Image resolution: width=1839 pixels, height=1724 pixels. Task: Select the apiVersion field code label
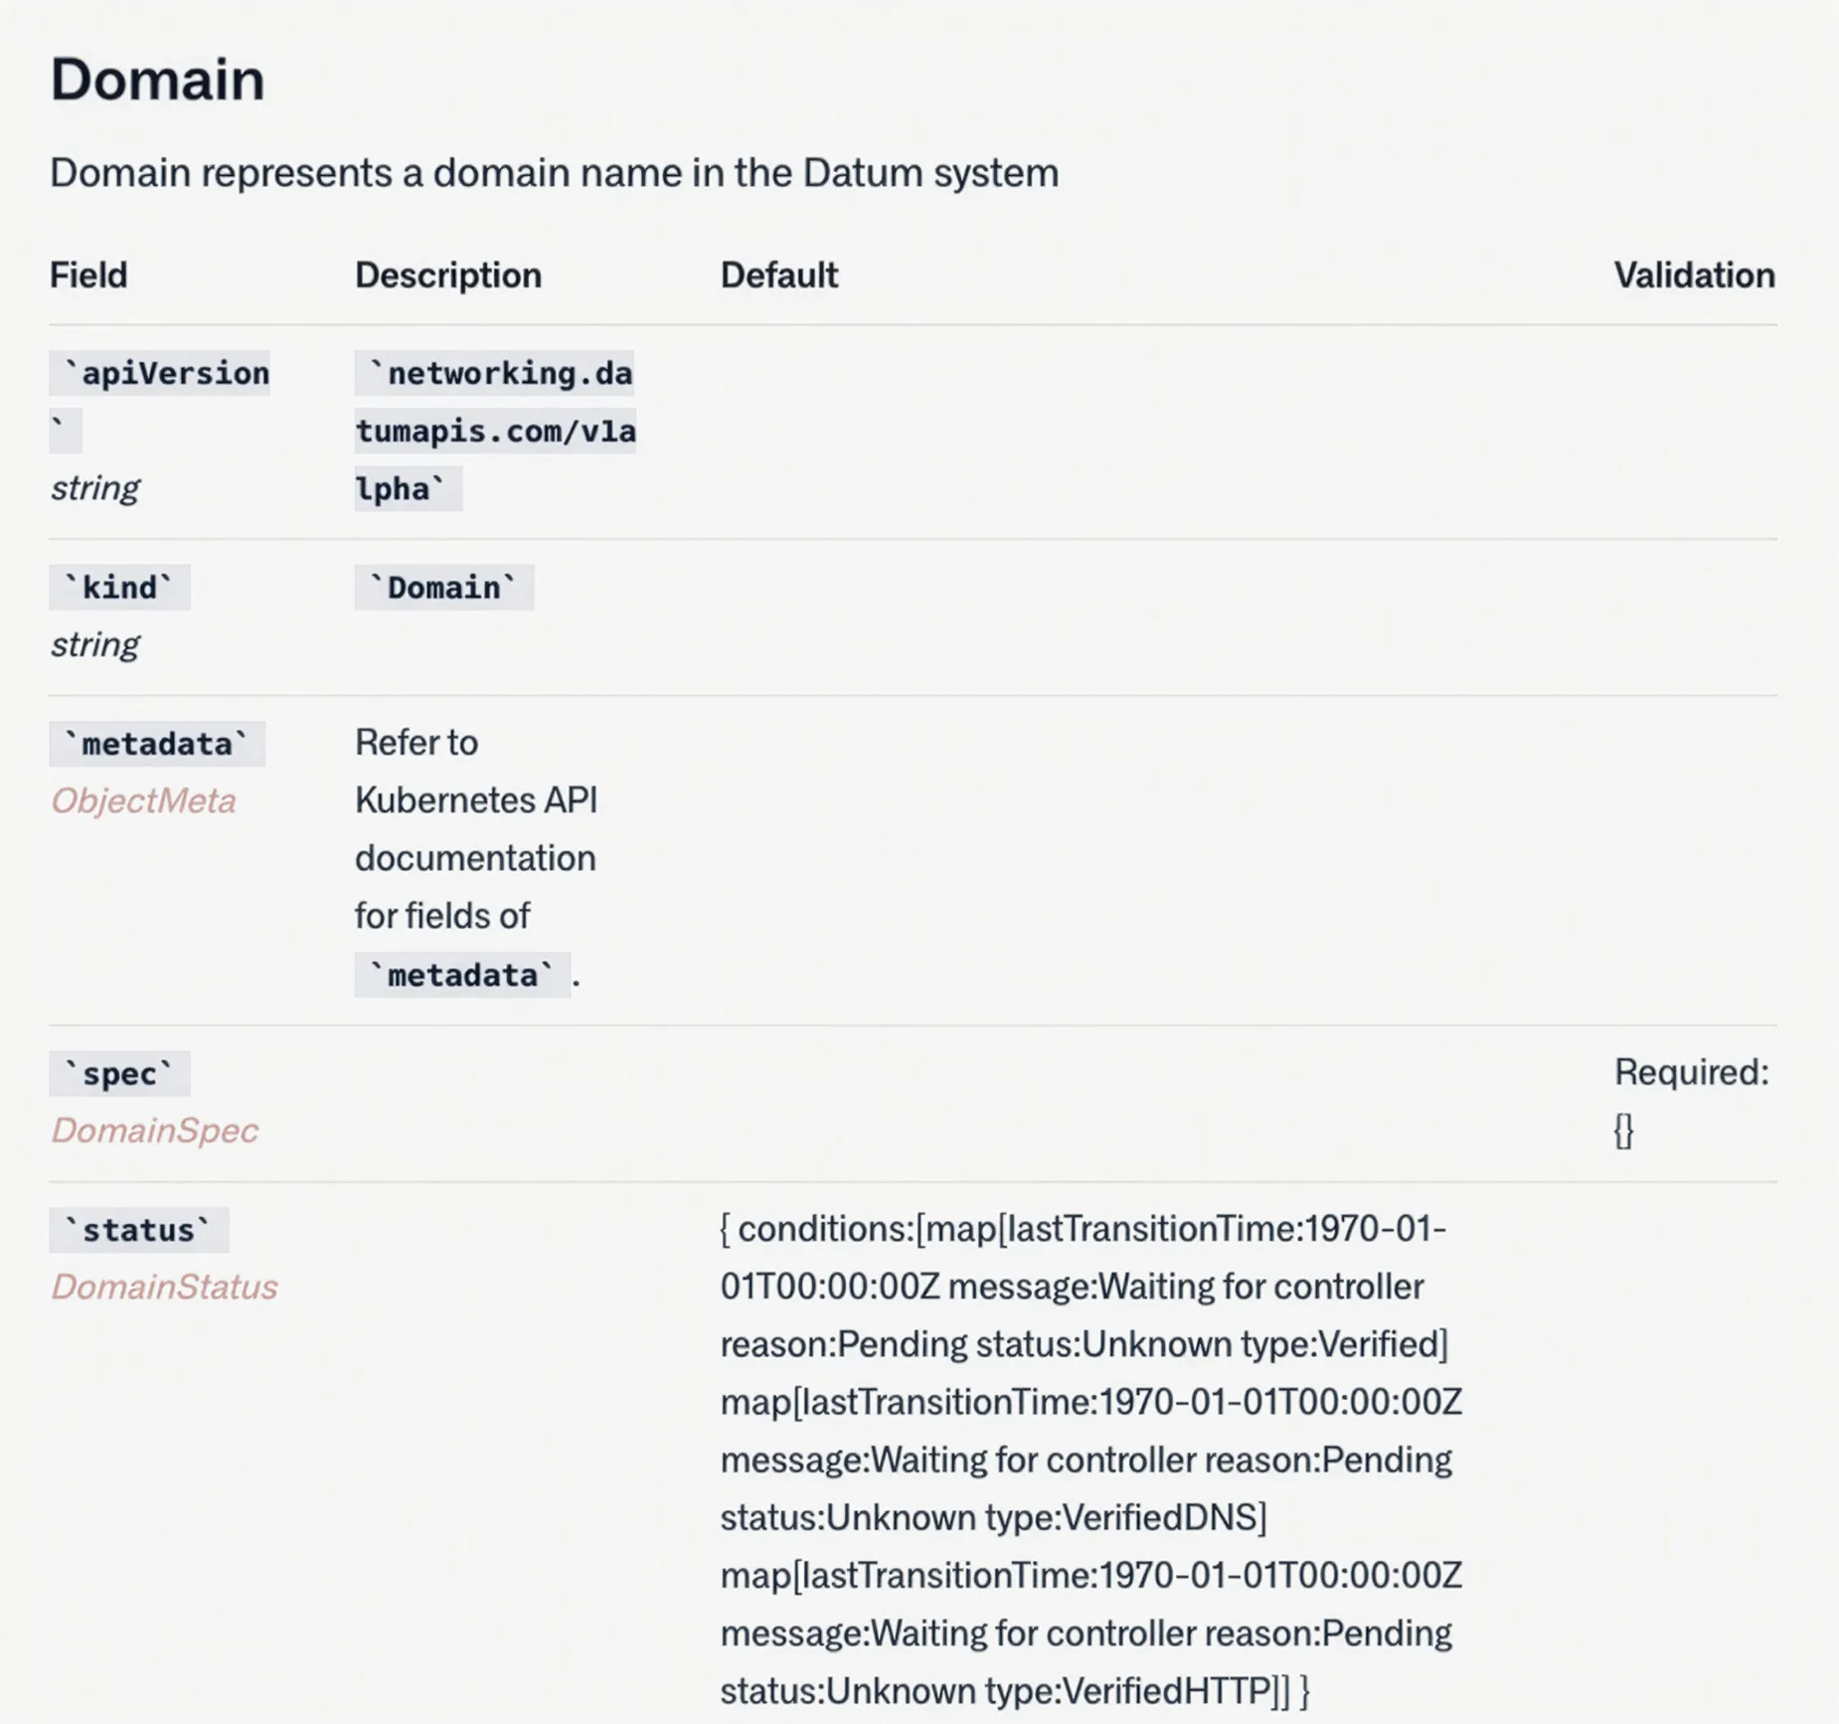pos(162,373)
